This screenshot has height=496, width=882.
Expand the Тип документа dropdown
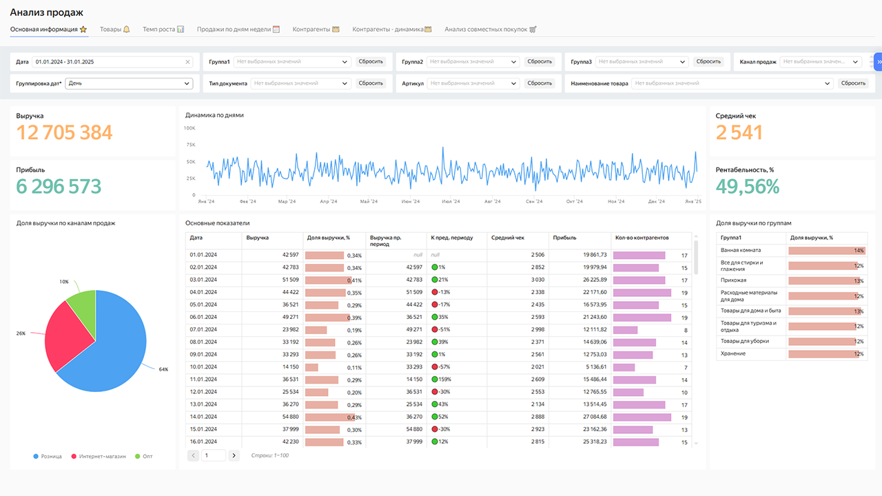(x=301, y=83)
